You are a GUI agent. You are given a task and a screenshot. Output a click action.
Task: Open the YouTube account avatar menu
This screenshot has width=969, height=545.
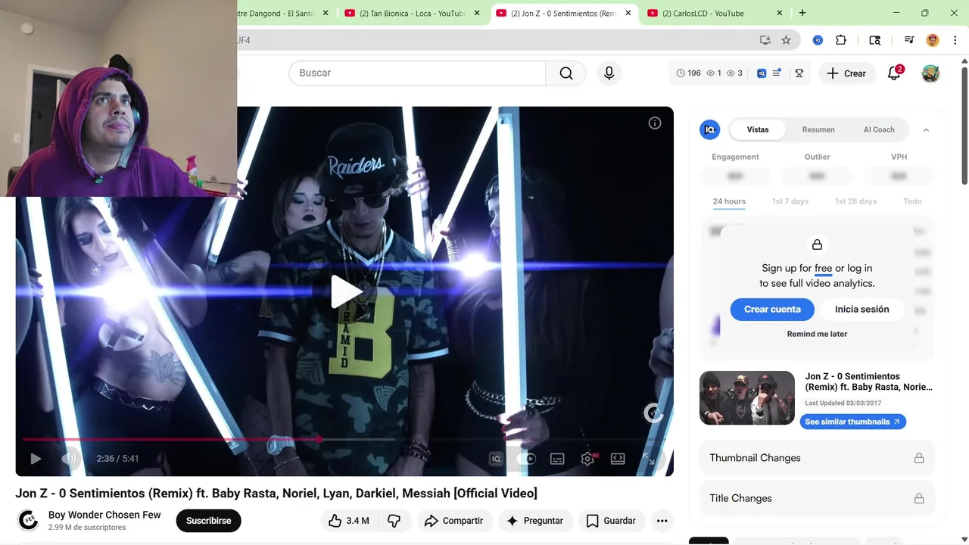(930, 73)
